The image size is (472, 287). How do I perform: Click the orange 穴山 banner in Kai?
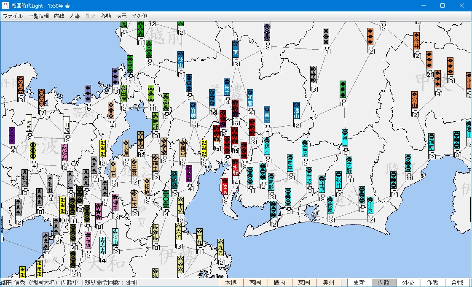pyautogui.click(x=415, y=100)
